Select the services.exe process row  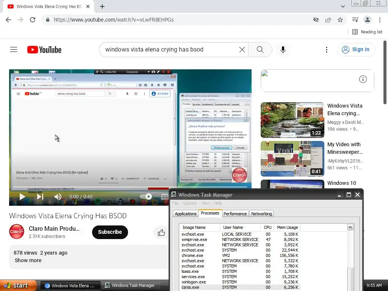pyautogui.click(x=240, y=277)
